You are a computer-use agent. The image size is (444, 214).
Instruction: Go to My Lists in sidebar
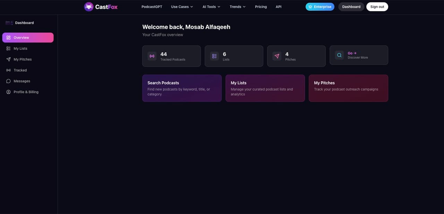coord(28,48)
